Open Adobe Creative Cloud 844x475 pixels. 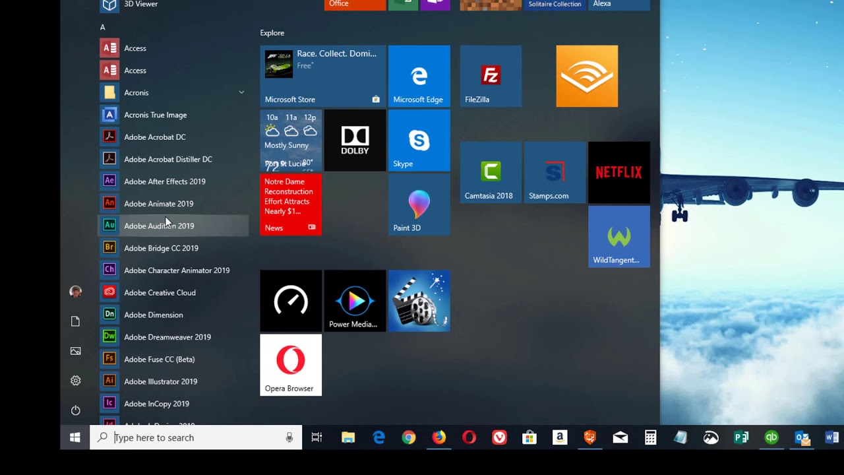173,292
